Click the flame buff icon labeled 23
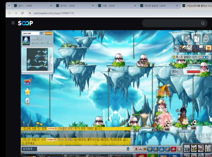 tap(208, 49)
